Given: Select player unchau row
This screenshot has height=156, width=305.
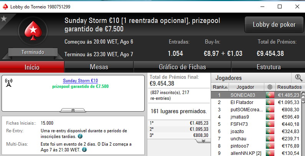Looking at the screenshot, I should click(x=256, y=138).
